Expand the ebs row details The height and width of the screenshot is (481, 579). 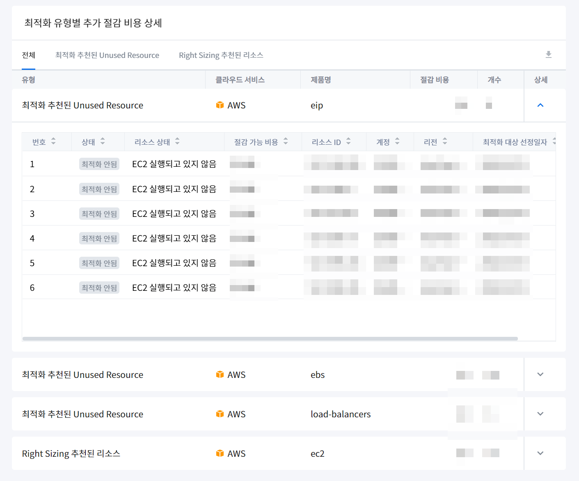pos(540,374)
